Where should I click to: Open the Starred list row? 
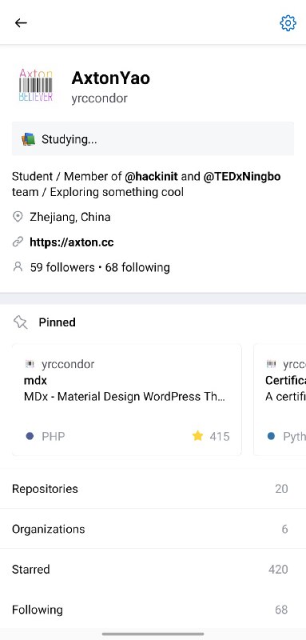(x=153, y=569)
